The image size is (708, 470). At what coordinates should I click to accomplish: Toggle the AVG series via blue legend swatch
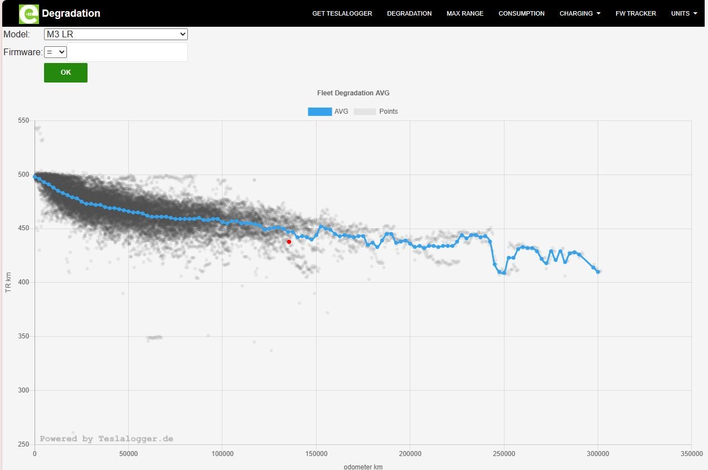click(x=319, y=112)
